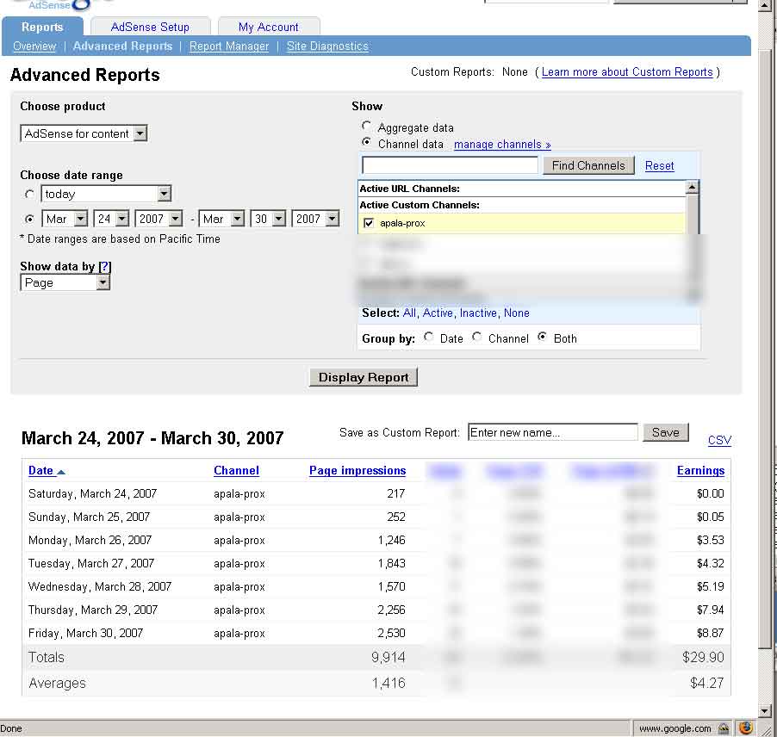The width and height of the screenshot is (777, 737).
Task: Click the 9,914 total page impressions value
Action: pos(388,657)
